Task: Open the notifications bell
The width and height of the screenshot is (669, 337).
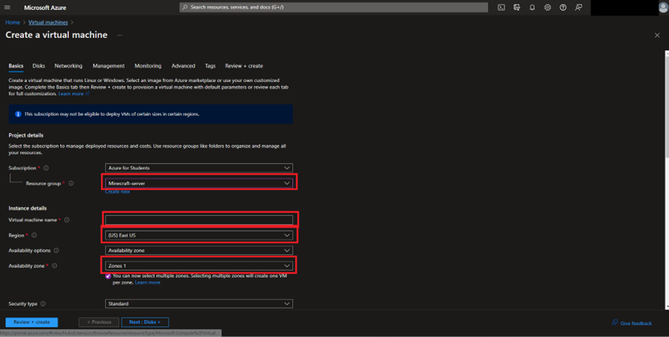Action: 532,7
